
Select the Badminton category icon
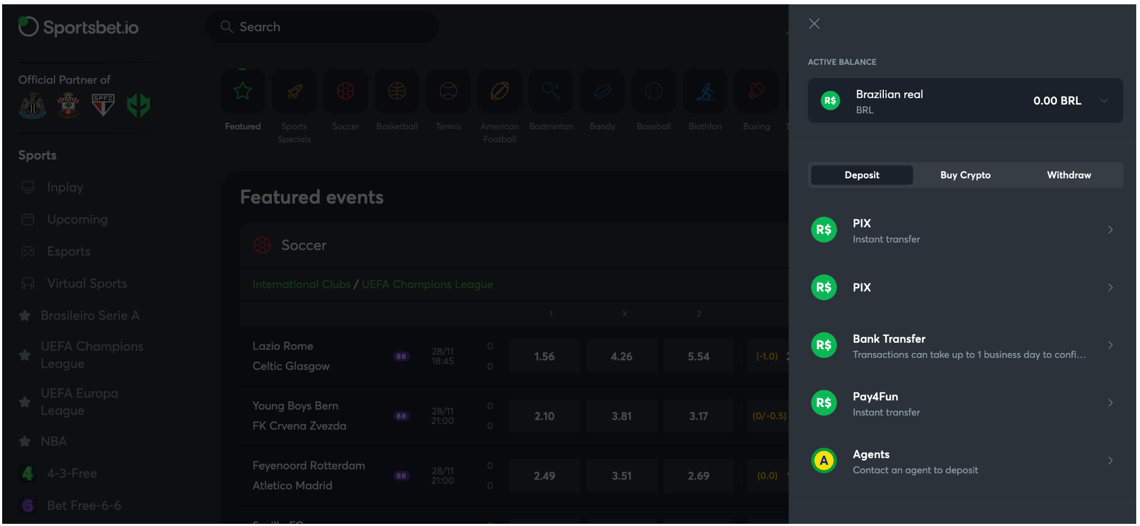[551, 92]
